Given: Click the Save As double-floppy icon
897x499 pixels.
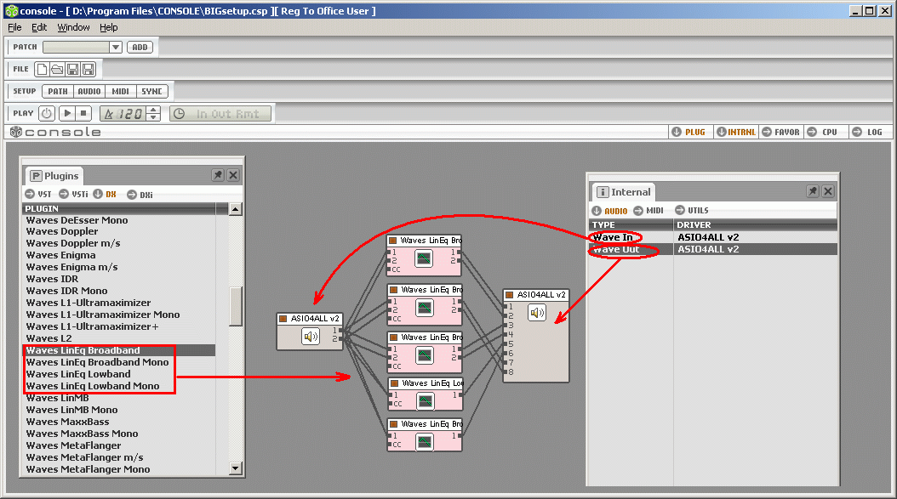Looking at the screenshot, I should pyautogui.click(x=89, y=69).
